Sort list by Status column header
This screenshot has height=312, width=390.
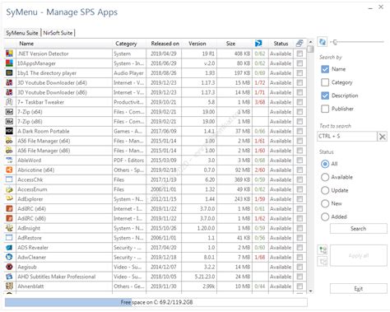pyautogui.click(x=281, y=44)
